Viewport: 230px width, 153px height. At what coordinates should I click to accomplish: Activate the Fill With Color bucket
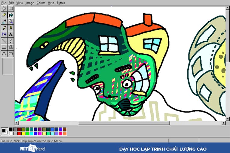click(11, 15)
